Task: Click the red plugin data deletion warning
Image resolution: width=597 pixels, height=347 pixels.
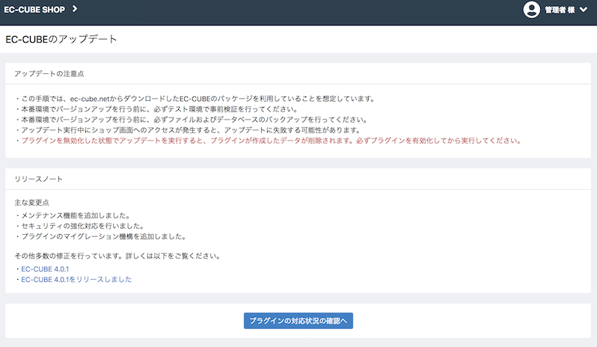Action: pyautogui.click(x=271, y=141)
